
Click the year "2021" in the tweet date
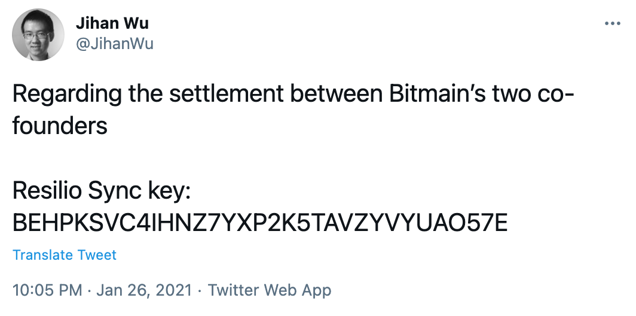172,290
